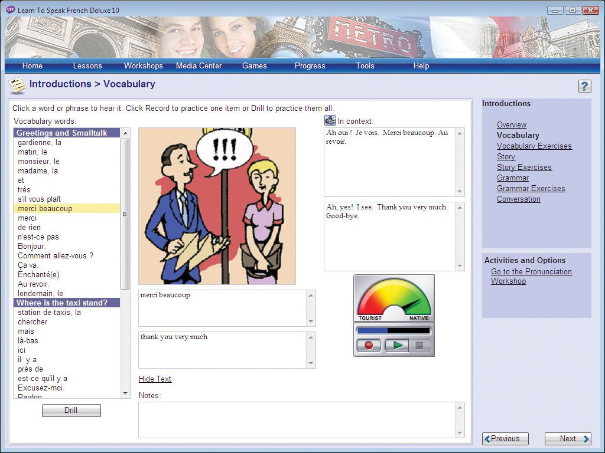This screenshot has height=453, width=605.
Task: Click inside the Notes text field
Action: coord(295,419)
